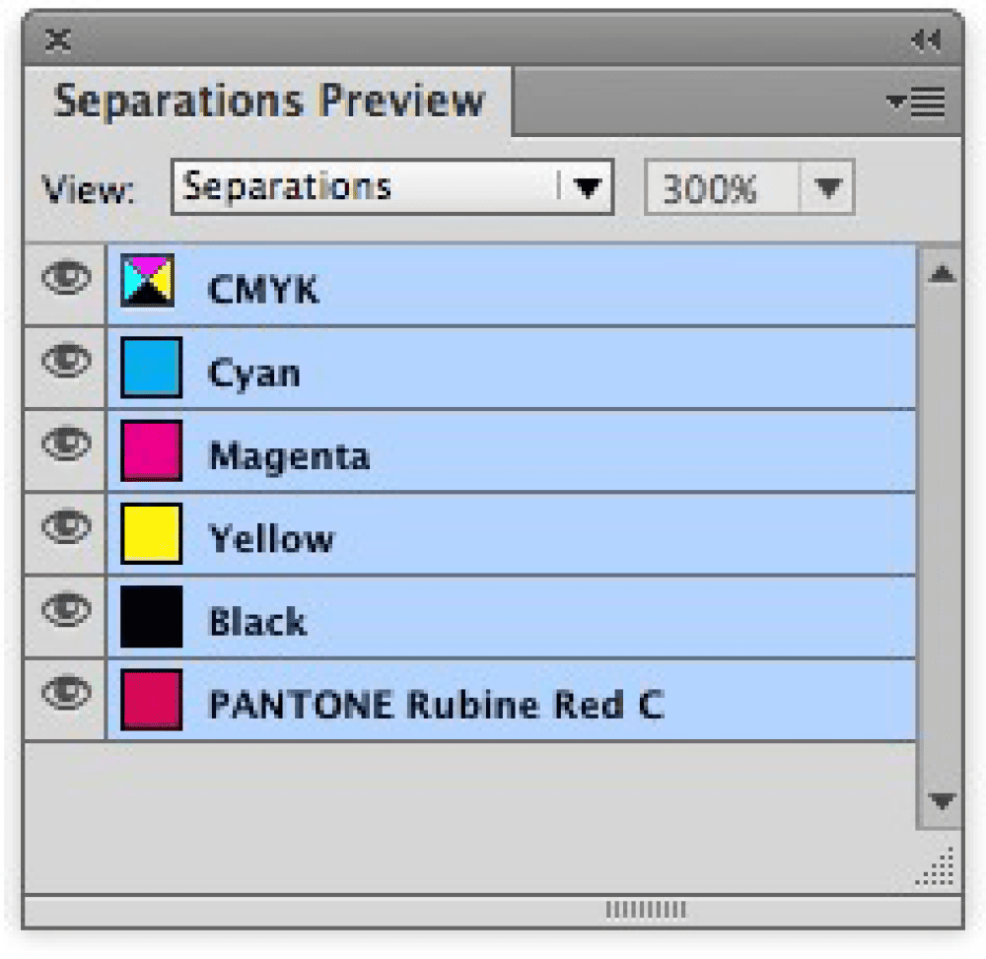Collapse the panel with double-arrow icon
This screenshot has width=986, height=959.
coord(926,40)
